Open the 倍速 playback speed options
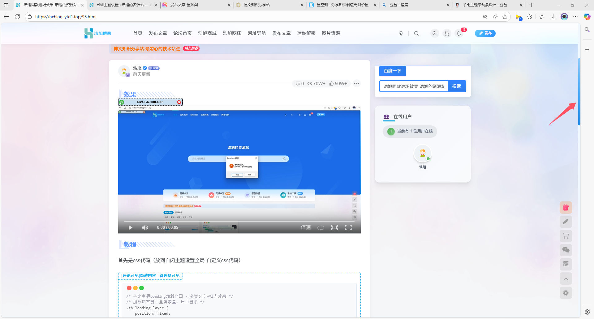 (305, 227)
